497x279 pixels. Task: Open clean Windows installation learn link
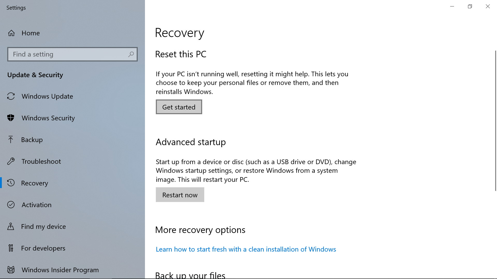coord(246,249)
